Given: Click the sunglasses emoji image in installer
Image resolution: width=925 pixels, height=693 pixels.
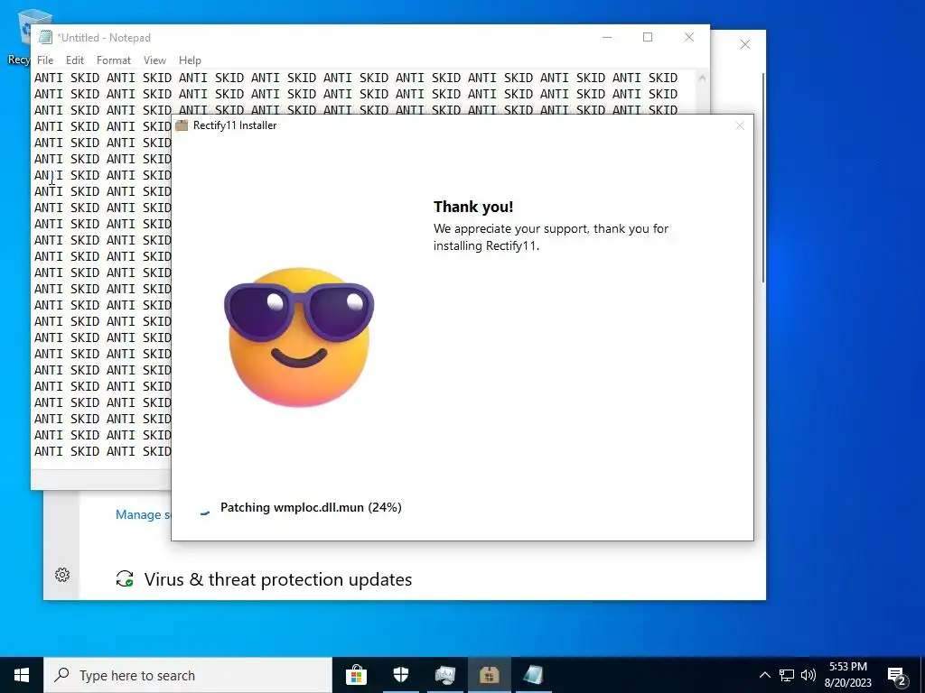Looking at the screenshot, I should (x=299, y=337).
